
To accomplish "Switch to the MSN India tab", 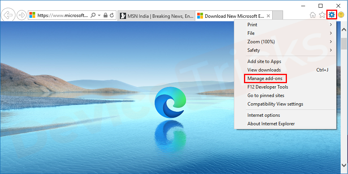I will tap(156, 16).
